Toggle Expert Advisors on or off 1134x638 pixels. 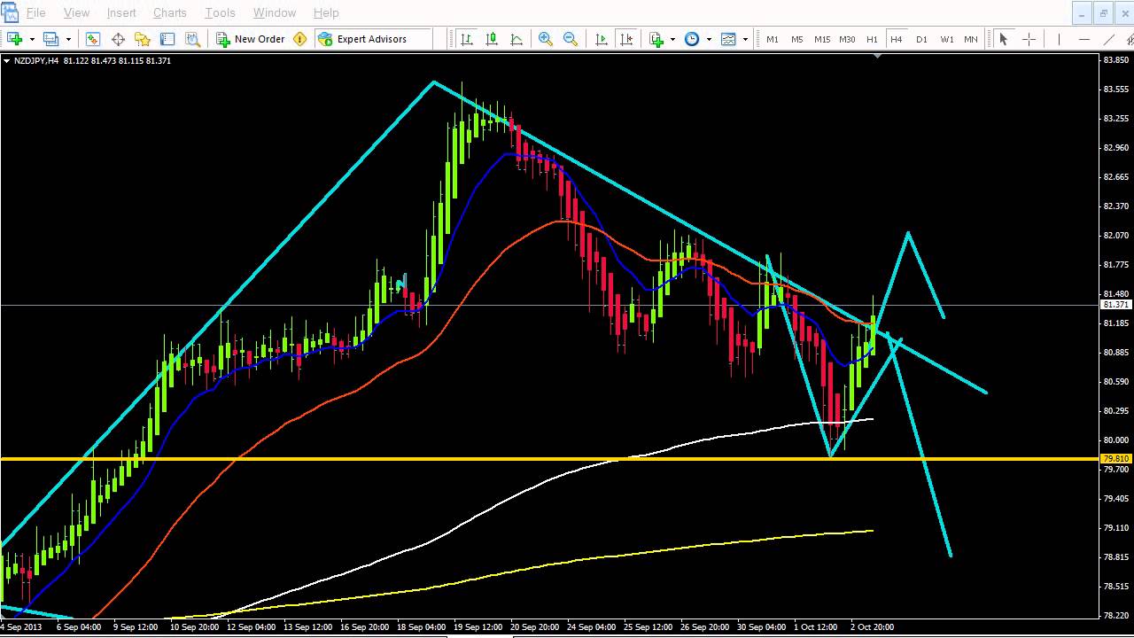361,39
